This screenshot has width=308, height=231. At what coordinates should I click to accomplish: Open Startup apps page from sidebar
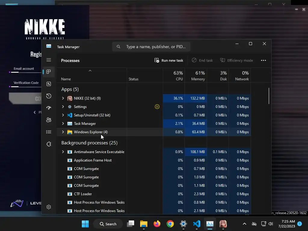pyautogui.click(x=49, y=108)
